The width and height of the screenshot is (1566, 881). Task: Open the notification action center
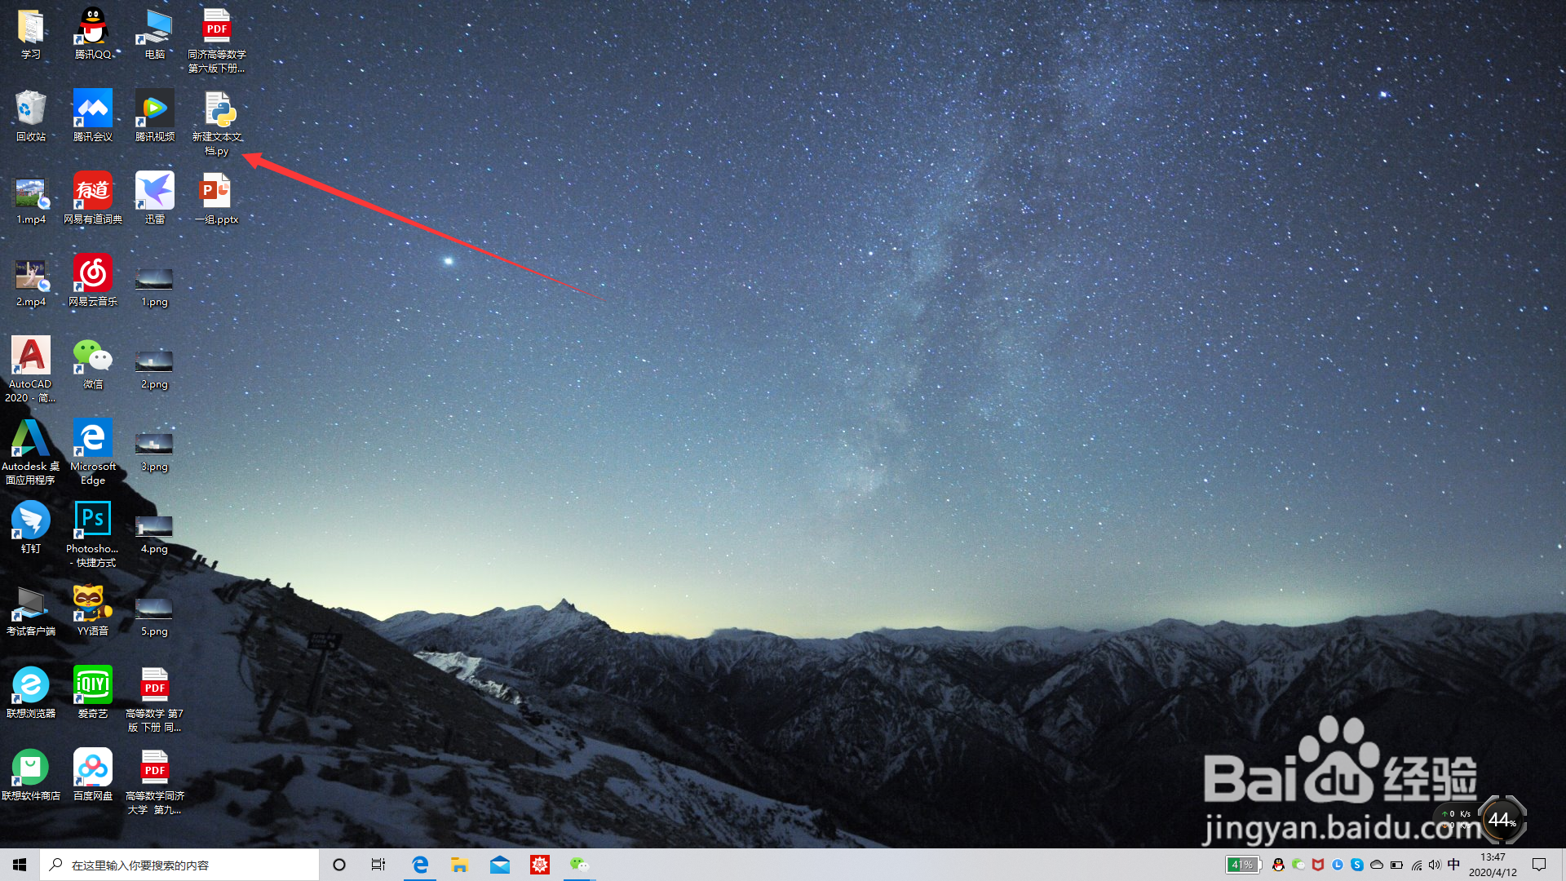1539,865
